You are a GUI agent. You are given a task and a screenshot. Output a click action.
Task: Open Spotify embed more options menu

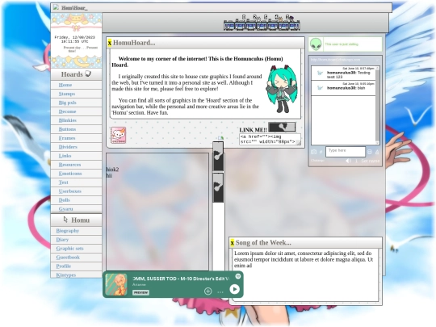[x=220, y=292]
